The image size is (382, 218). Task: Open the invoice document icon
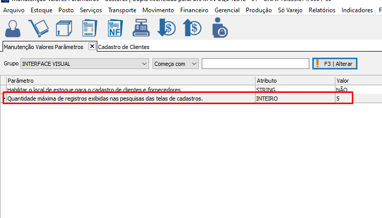pos(90,28)
